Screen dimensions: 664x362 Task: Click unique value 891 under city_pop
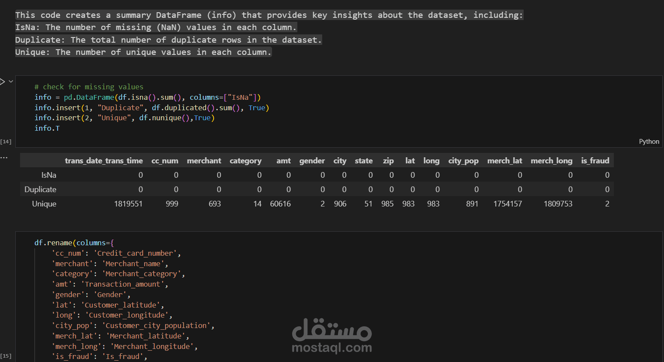(x=472, y=204)
